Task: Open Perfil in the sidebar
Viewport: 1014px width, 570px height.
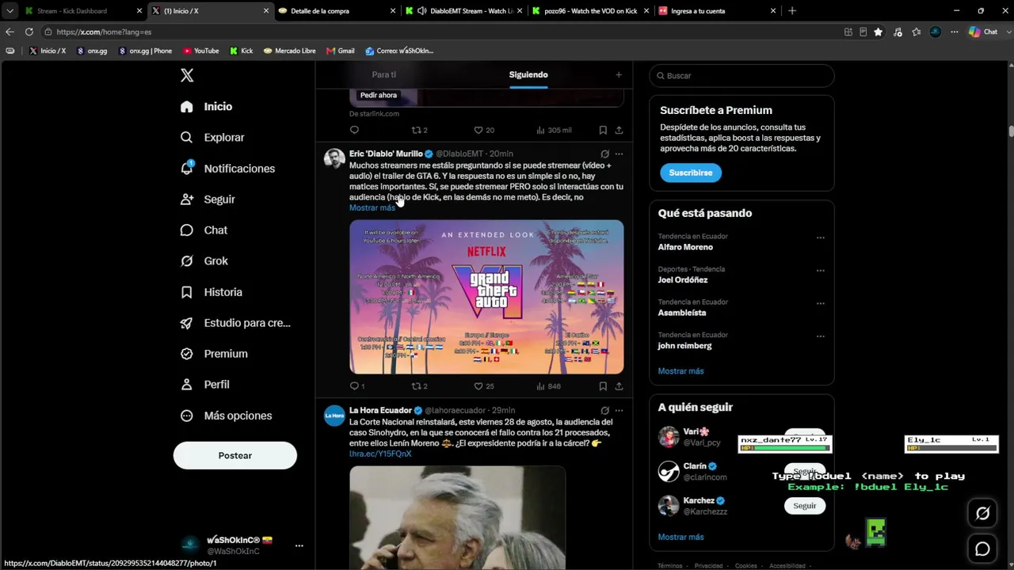Action: [204, 384]
